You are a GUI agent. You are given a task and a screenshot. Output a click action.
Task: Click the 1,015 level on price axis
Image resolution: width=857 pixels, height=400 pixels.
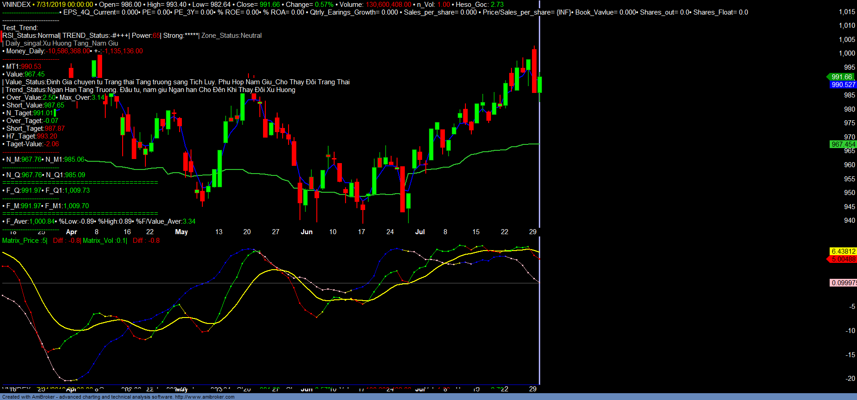click(847, 12)
